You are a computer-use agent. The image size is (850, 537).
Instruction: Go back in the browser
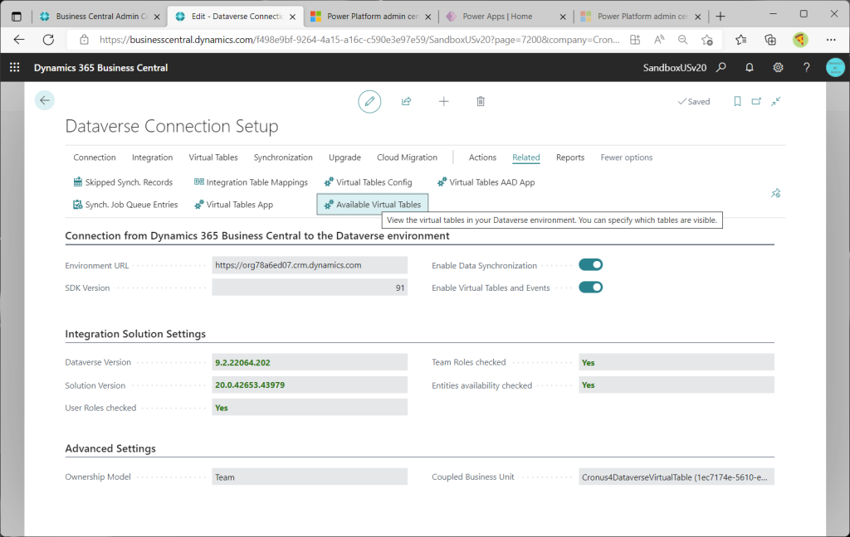click(x=19, y=40)
